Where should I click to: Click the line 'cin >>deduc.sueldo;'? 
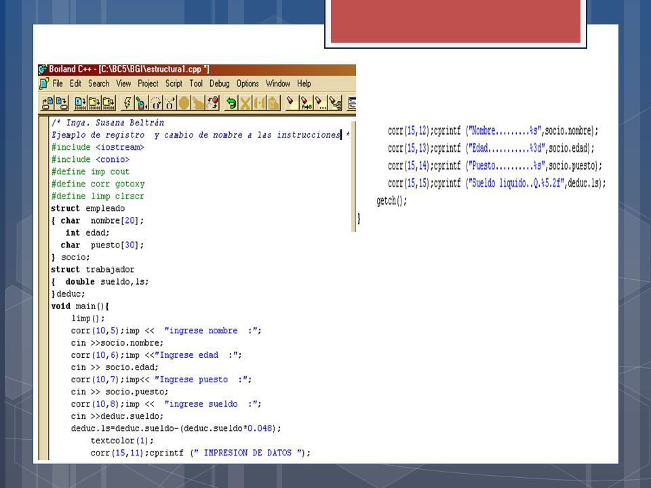(x=117, y=416)
